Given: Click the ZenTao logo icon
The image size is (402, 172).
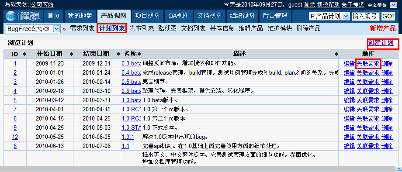Looking at the screenshot, I should 24,16.
